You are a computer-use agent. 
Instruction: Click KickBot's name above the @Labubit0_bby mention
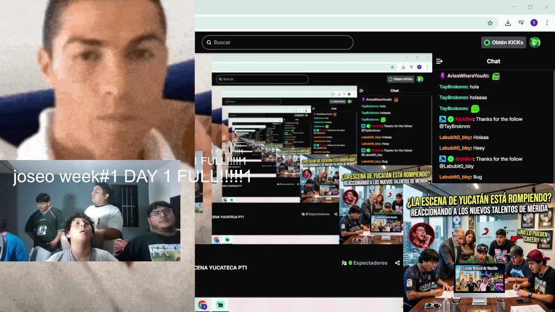(x=464, y=159)
